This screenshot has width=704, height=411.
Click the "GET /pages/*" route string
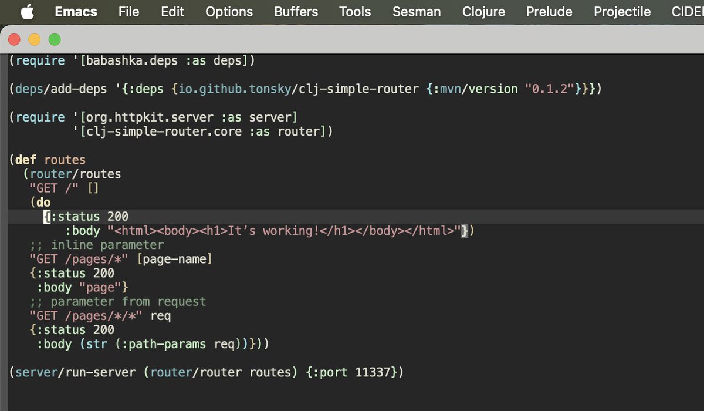coord(79,259)
